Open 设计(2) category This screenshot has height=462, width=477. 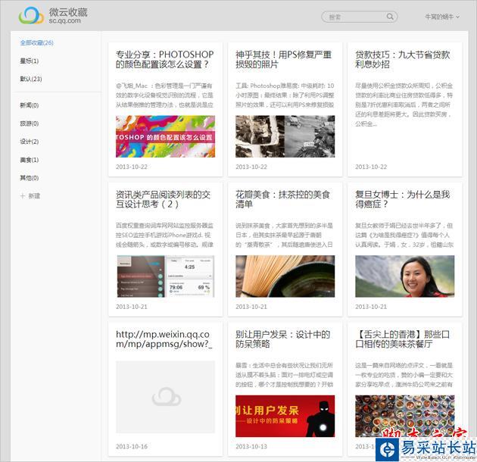30,142
